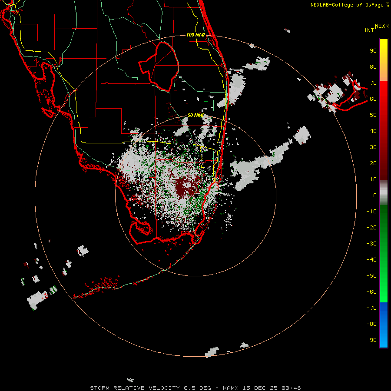
Task: Click the -70 value on the velocity scale
Action: tap(371, 308)
